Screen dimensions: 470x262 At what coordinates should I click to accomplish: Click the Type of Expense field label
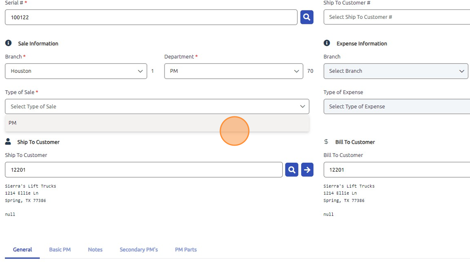343,92
